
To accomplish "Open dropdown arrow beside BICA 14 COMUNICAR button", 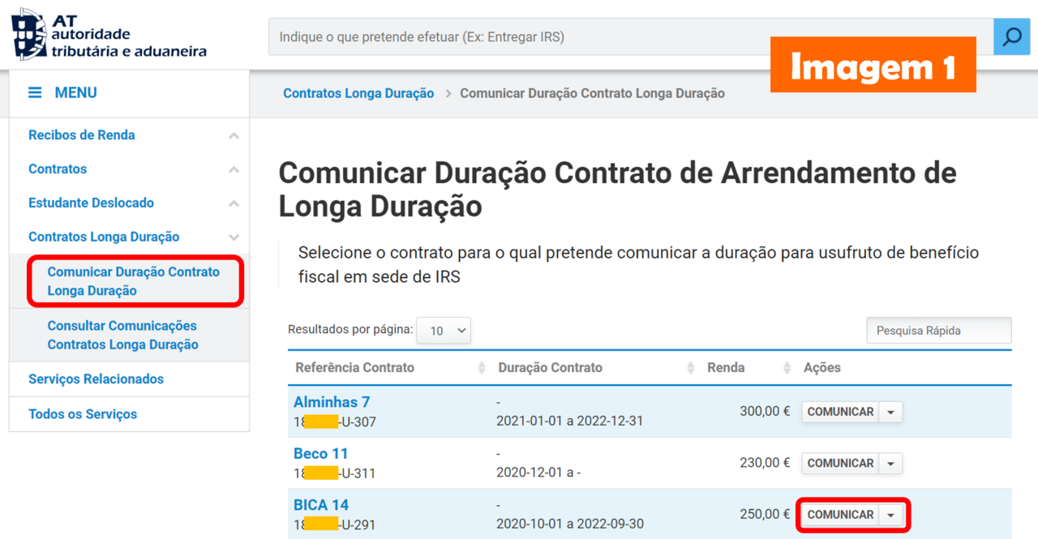I will click(x=890, y=515).
